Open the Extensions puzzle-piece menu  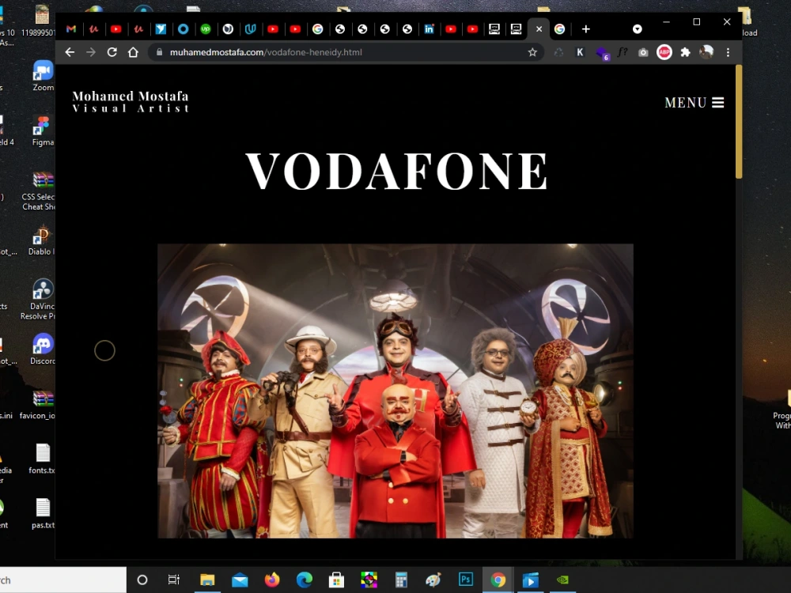point(685,52)
